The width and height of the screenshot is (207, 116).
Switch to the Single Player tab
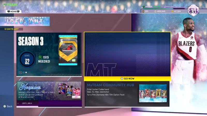tap(31, 12)
